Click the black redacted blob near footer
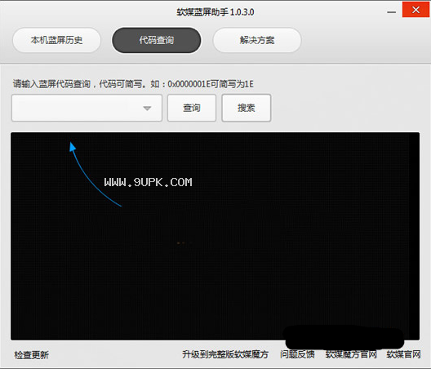Image resolution: width=431 pixels, height=369 pixels. point(344,337)
